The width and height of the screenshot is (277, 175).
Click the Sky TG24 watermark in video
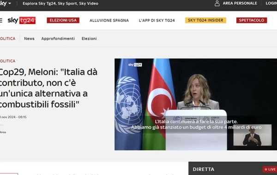tap(135, 64)
